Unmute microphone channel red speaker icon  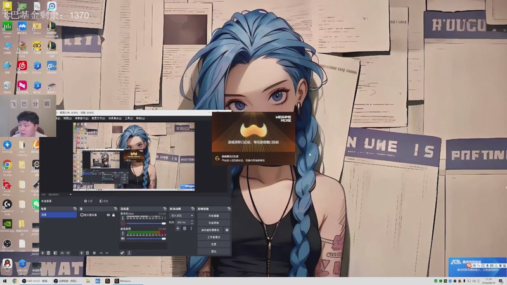pyautogui.click(x=122, y=224)
